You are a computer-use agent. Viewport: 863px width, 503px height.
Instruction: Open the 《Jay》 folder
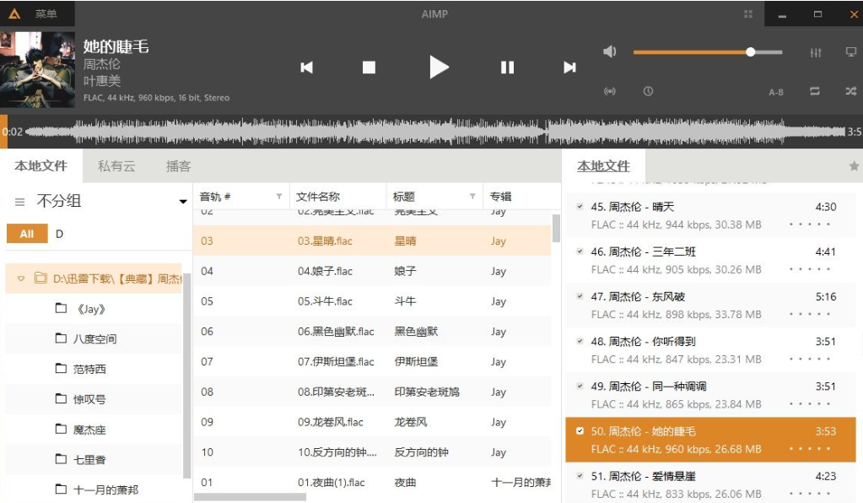point(91,309)
